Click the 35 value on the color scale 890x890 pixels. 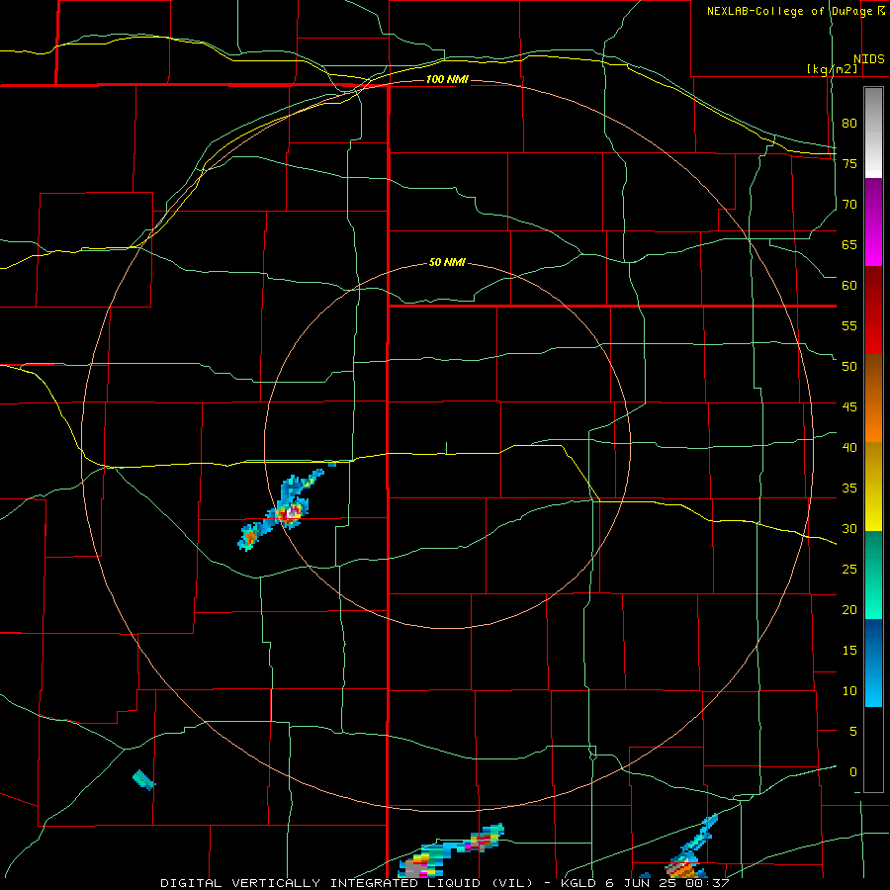pyautogui.click(x=849, y=489)
